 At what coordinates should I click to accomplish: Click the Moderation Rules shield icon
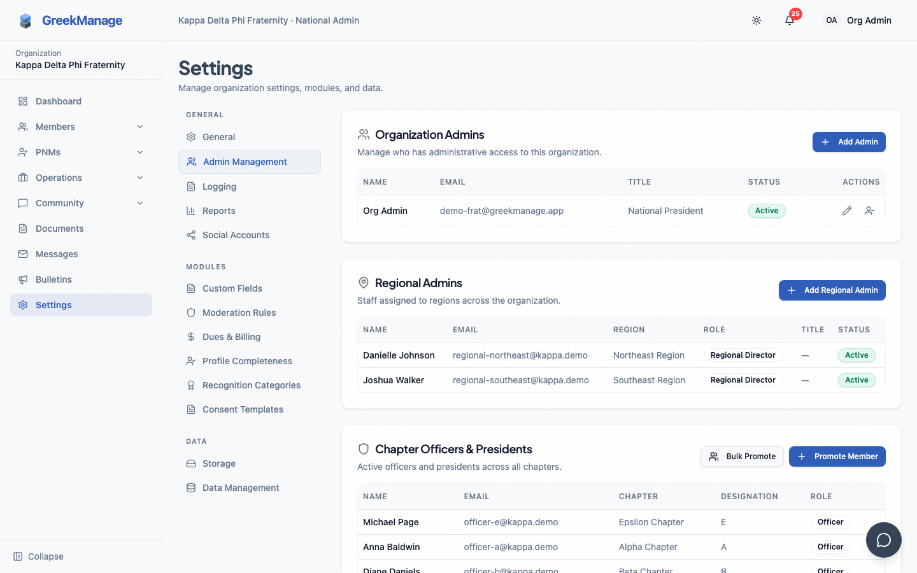[191, 313]
